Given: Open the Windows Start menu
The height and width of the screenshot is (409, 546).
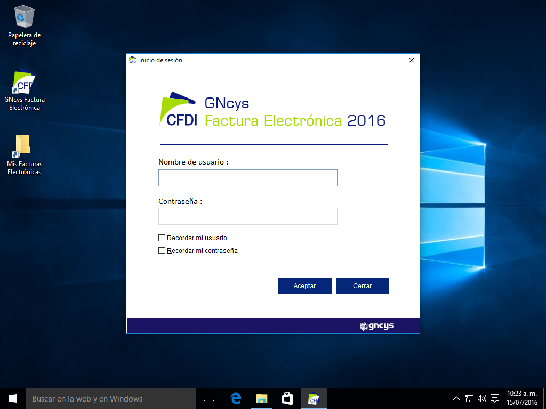Looking at the screenshot, I should pyautogui.click(x=13, y=398).
